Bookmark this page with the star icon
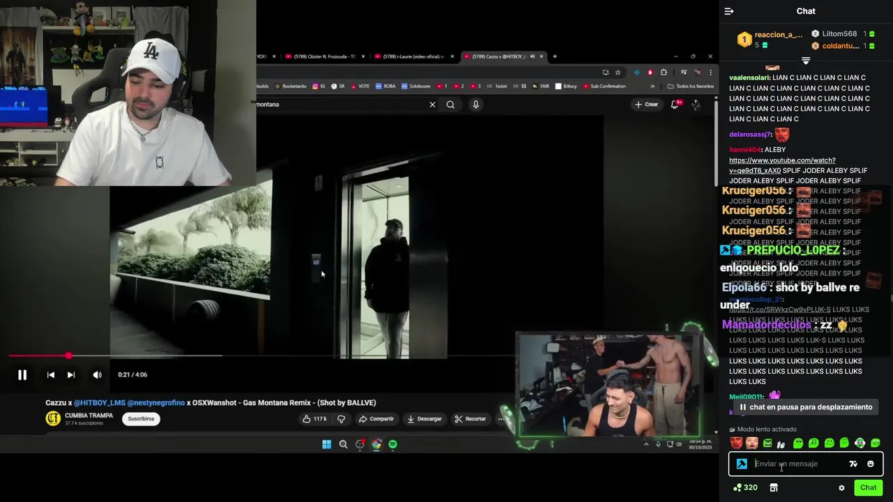This screenshot has height=502, width=893. pyautogui.click(x=617, y=73)
